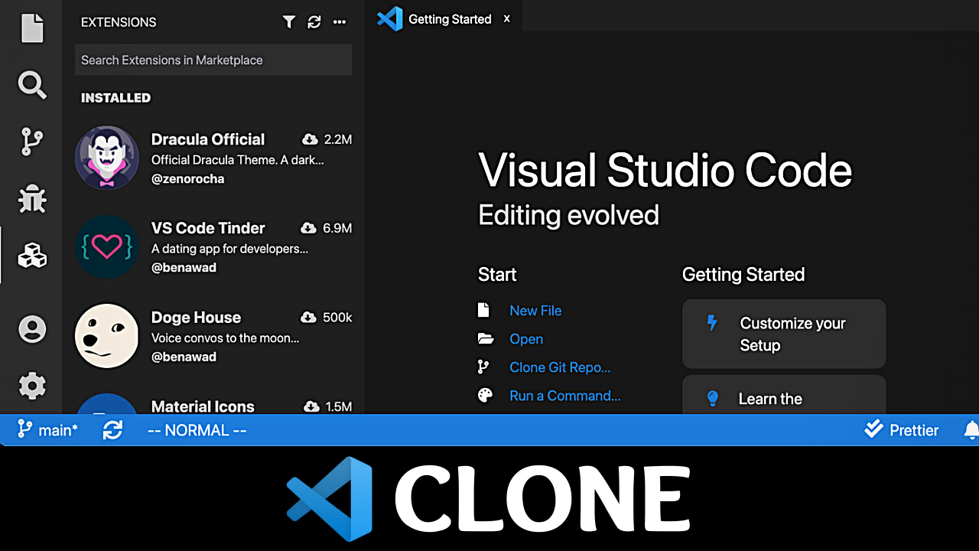Click the lightbulb icon on the Learn card

(713, 398)
